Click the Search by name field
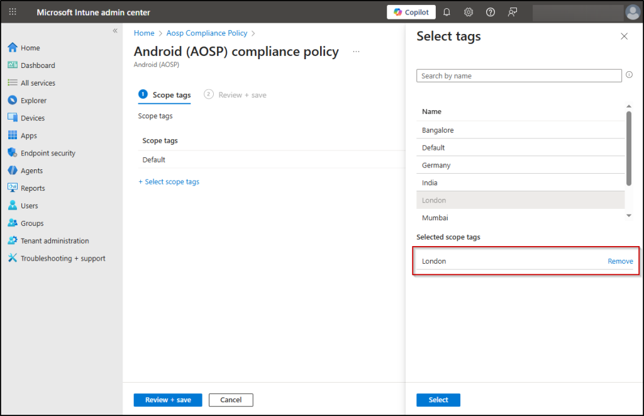This screenshot has width=644, height=416. tap(519, 76)
